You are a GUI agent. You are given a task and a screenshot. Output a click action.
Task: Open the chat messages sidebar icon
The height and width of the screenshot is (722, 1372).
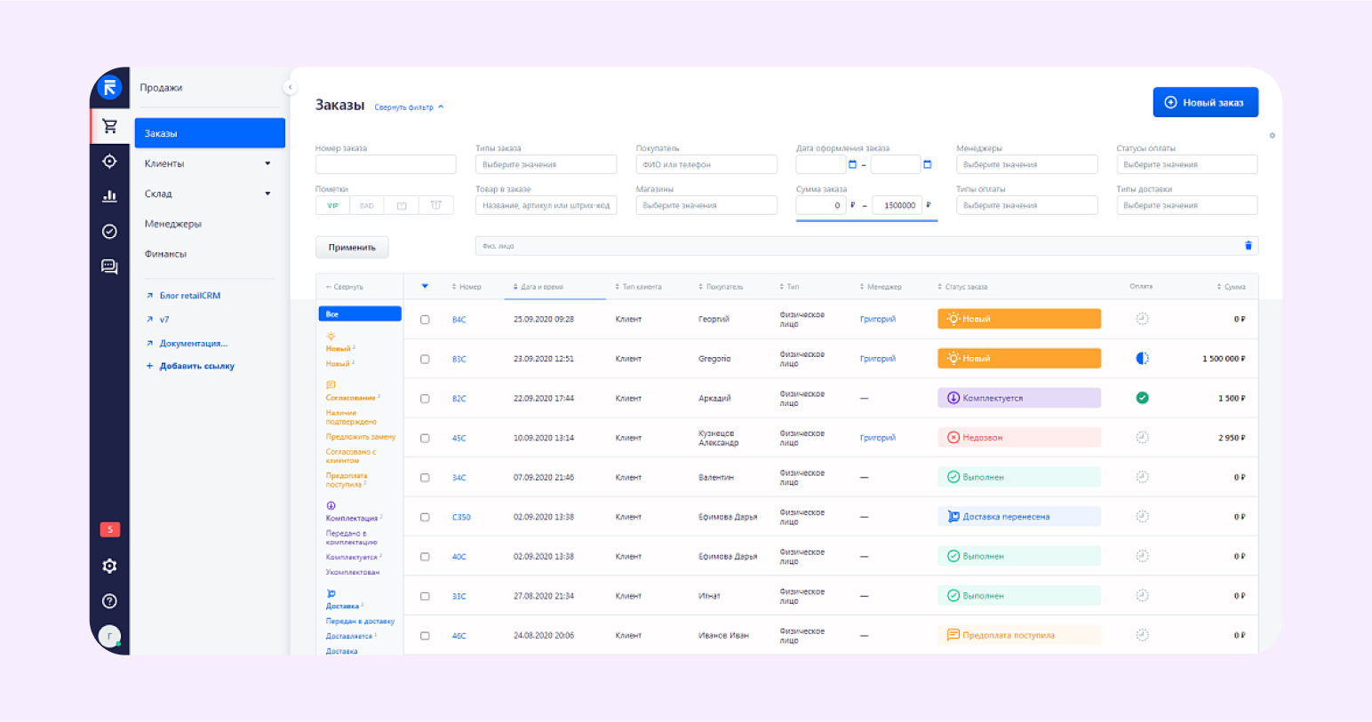tap(109, 266)
